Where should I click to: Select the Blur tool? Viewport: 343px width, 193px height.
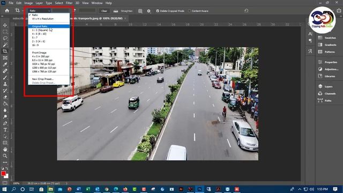[5, 110]
